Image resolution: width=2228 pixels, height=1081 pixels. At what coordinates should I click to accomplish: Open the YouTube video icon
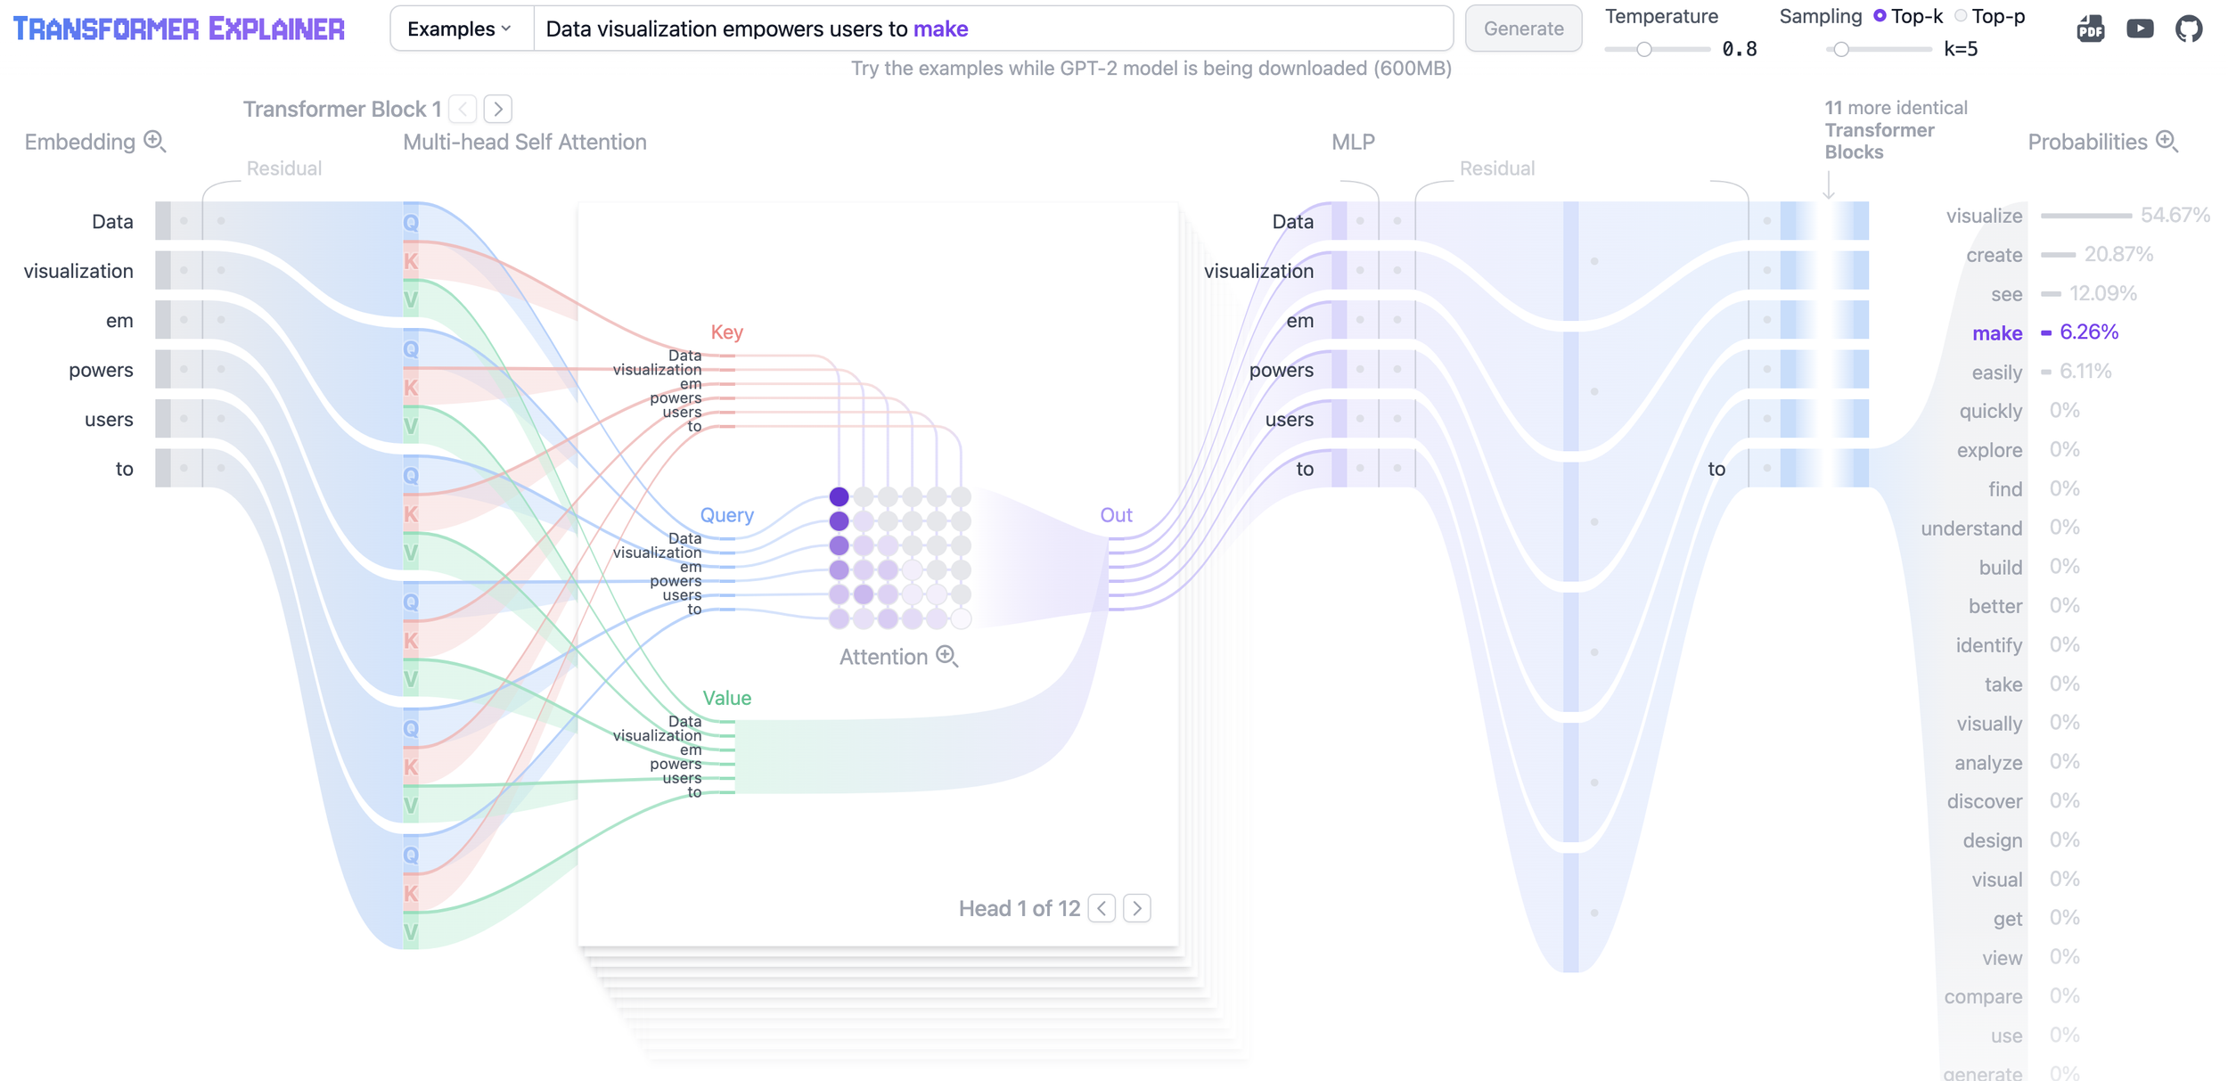coord(2140,29)
